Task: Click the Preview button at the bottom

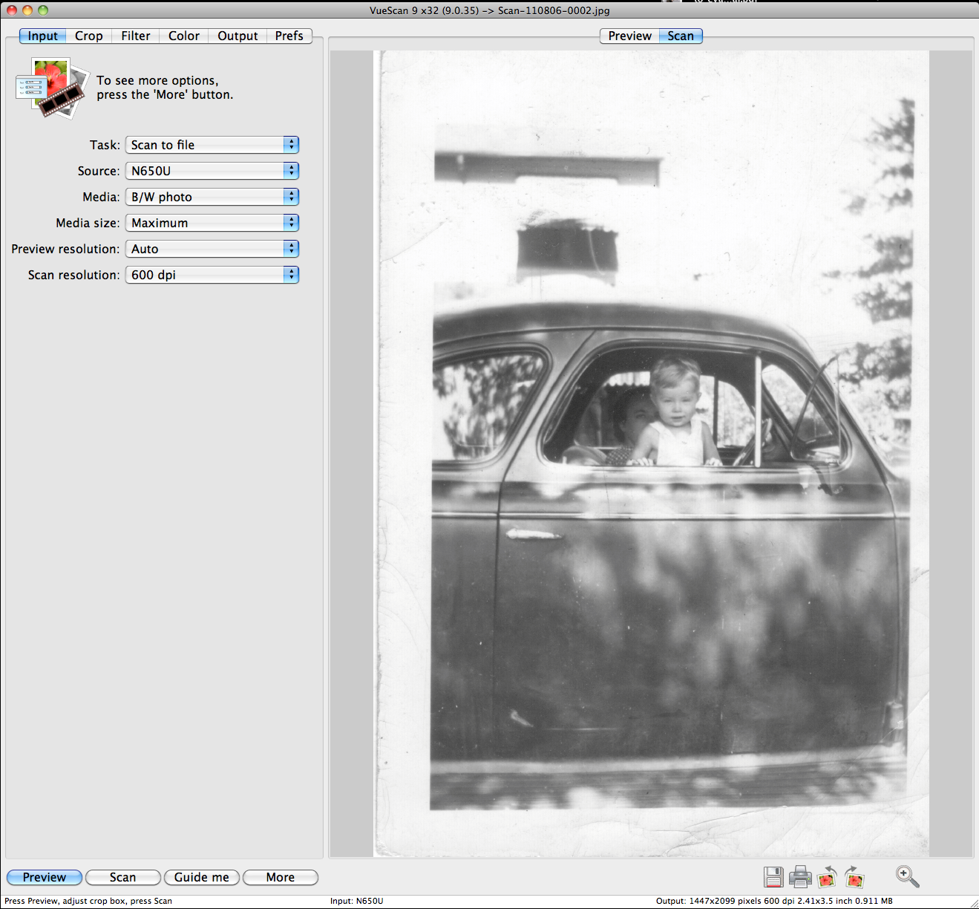Action: pyautogui.click(x=45, y=877)
